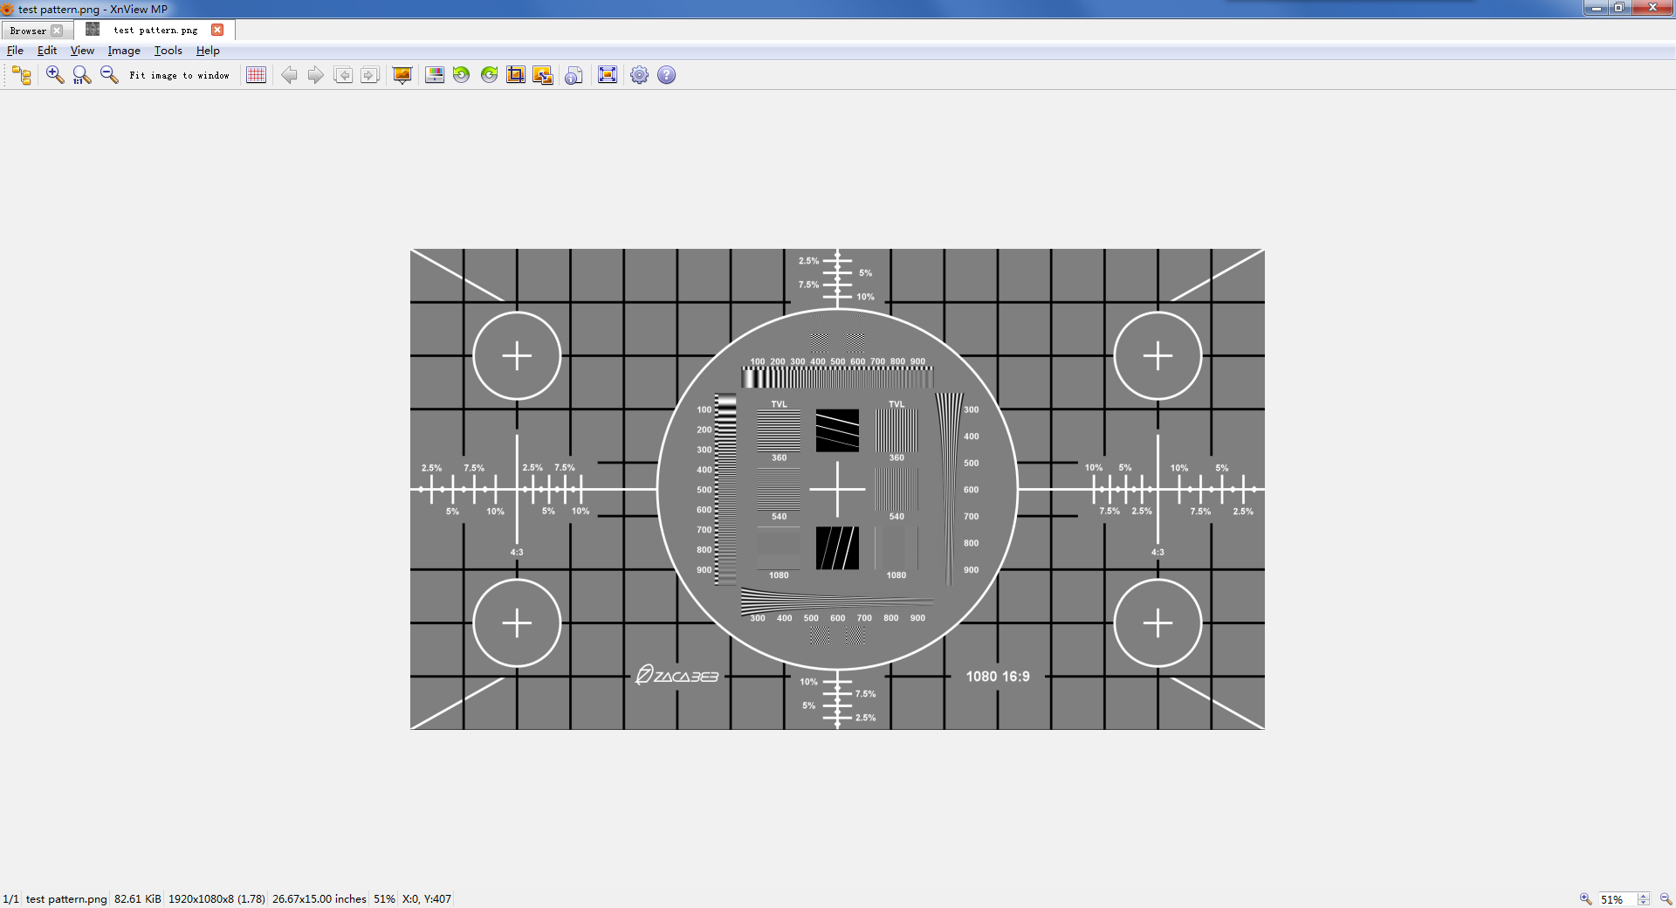Open the Resize image tool
1676x908 pixels.
click(543, 75)
